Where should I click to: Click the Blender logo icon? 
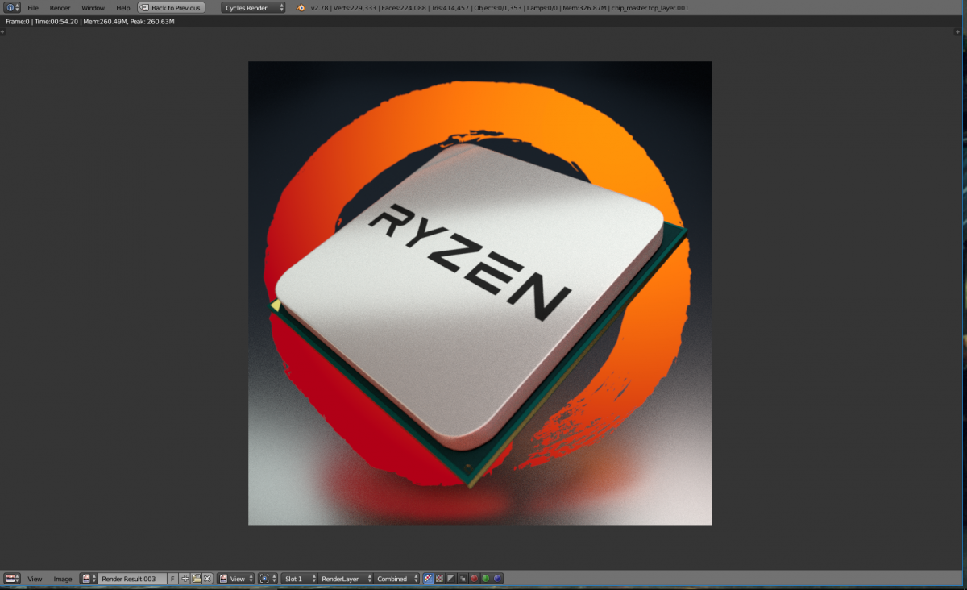click(301, 8)
